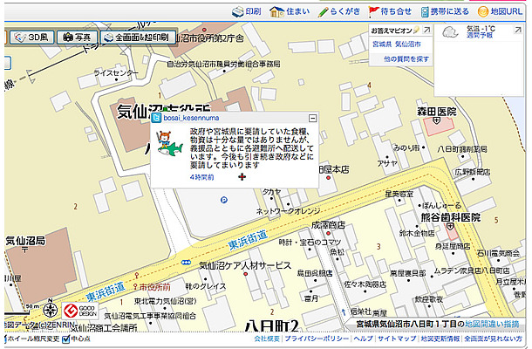
Task: Click 気仙沼局 post office symbol
Action: 24,250
